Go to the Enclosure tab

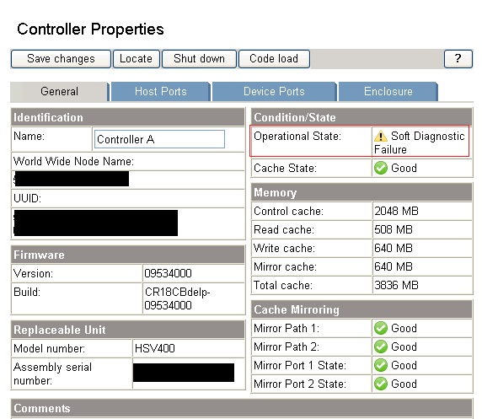pos(388,91)
